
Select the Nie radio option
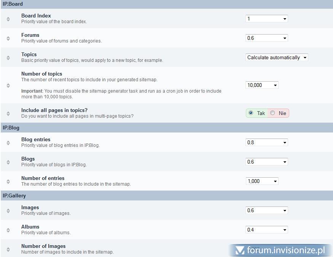click(272, 113)
